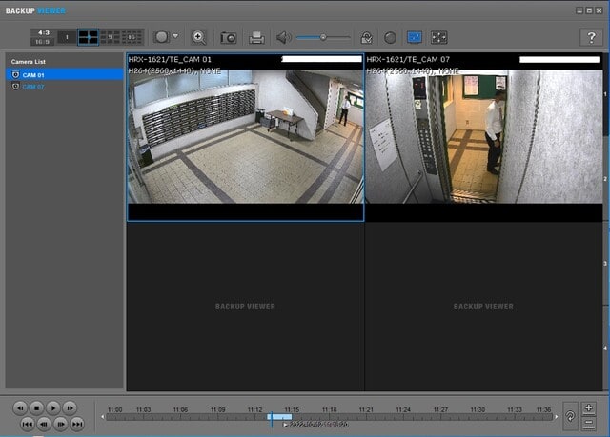
Task: Open the dropdown arrow beside the circle icon
Action: click(175, 37)
